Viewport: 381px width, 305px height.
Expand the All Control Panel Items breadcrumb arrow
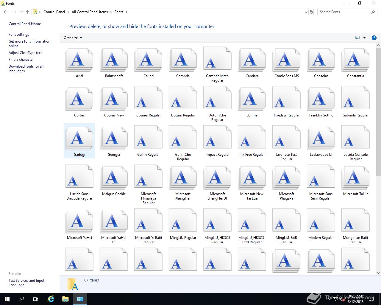[x=111, y=12]
